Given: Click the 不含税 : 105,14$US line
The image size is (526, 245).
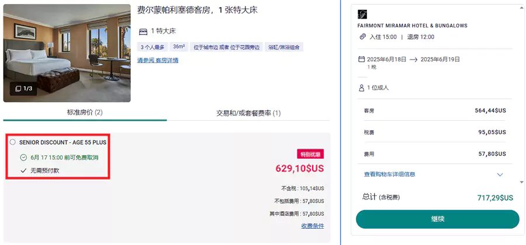Looking at the screenshot, I should tap(303, 188).
